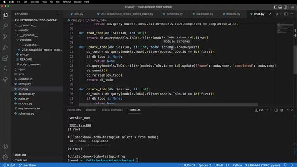The height and width of the screenshot is (167, 297).
Task: Close the crud.py editor tab
Action: pos(270,14)
